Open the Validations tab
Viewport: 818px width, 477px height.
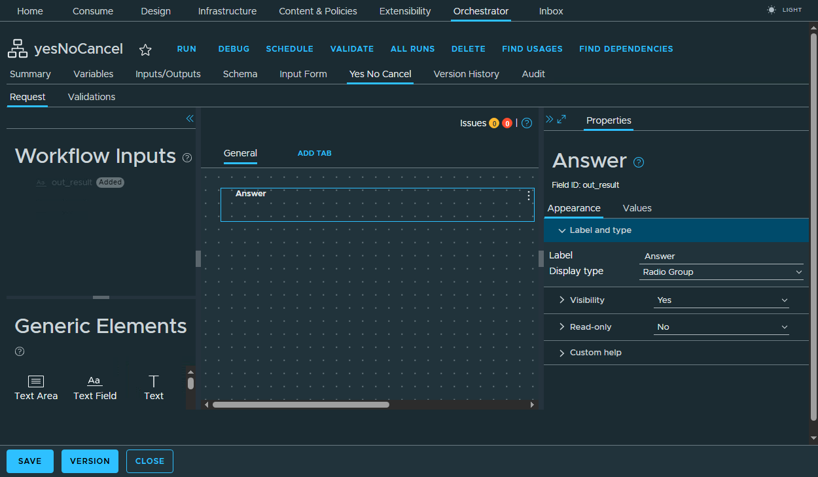91,96
